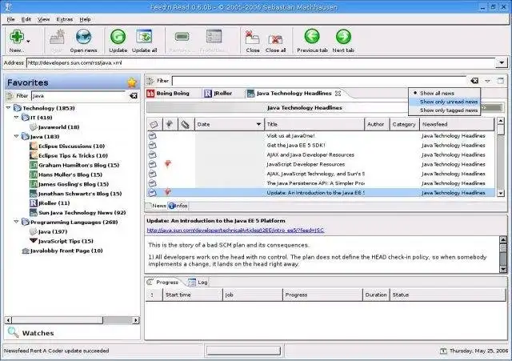Clear the Favorites filter text

click(x=134, y=96)
